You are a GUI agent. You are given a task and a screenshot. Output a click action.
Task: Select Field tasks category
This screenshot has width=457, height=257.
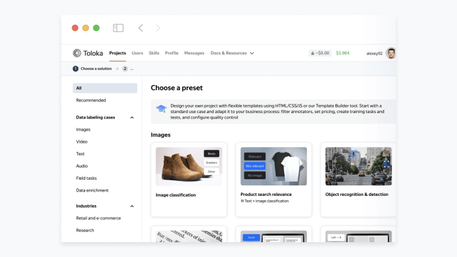[86, 178]
